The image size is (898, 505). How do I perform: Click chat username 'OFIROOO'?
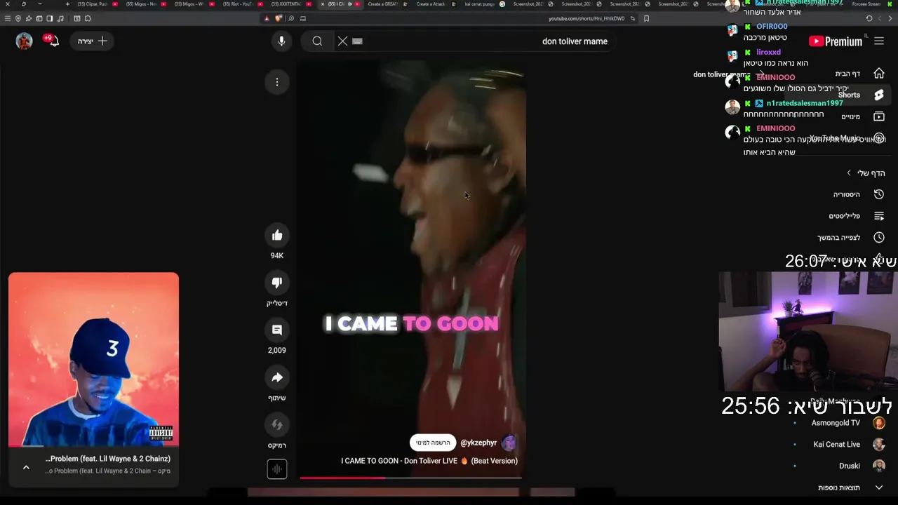[x=772, y=27]
